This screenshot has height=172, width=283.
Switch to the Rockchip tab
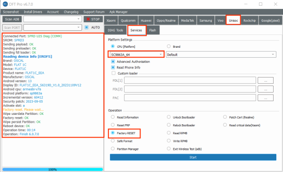tap(250, 20)
